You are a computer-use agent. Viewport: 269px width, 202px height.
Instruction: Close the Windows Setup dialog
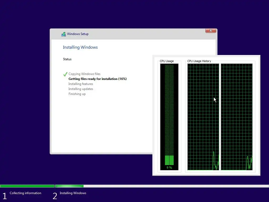(211, 31)
